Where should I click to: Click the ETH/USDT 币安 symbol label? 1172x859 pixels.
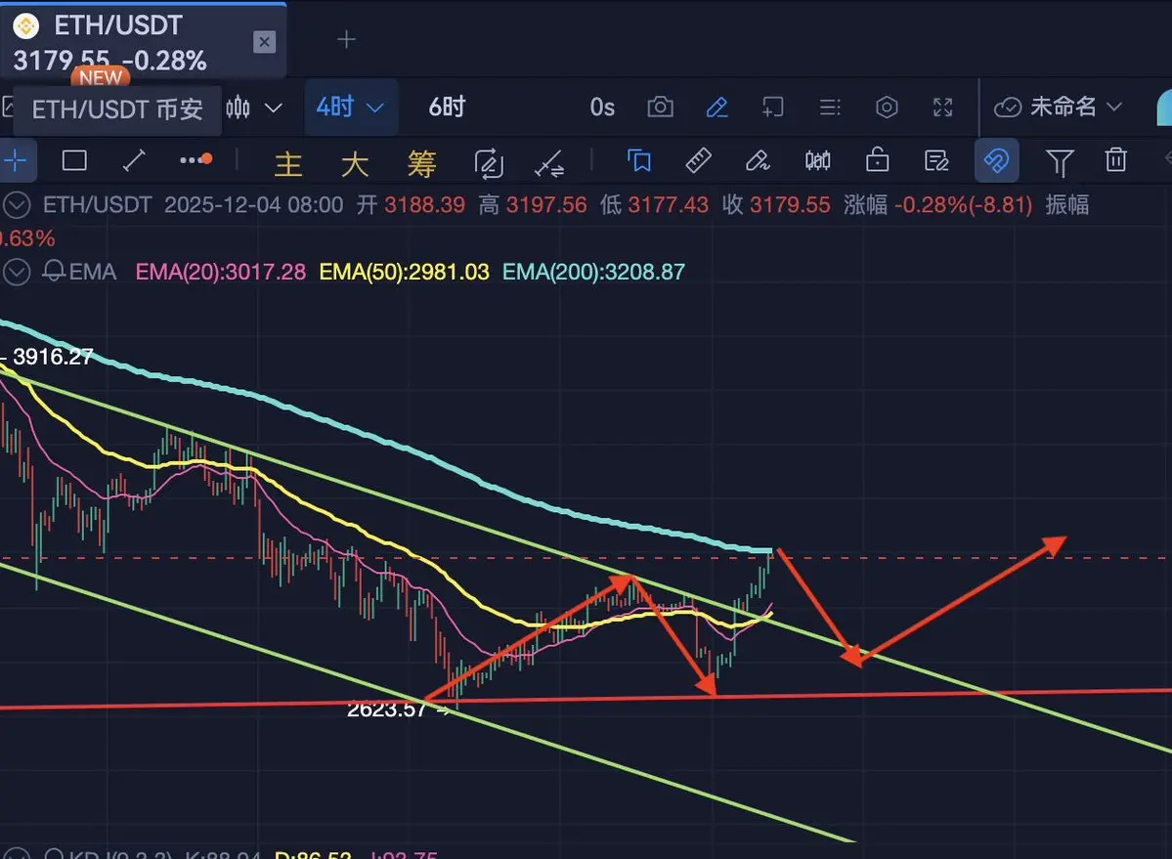(x=117, y=109)
